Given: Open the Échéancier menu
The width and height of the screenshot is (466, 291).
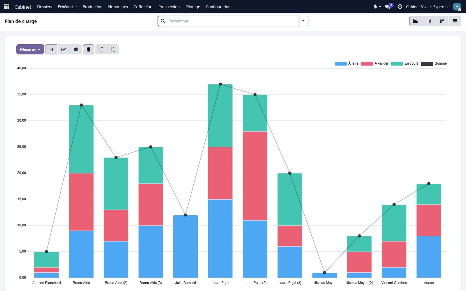Looking at the screenshot, I should pos(67,7).
